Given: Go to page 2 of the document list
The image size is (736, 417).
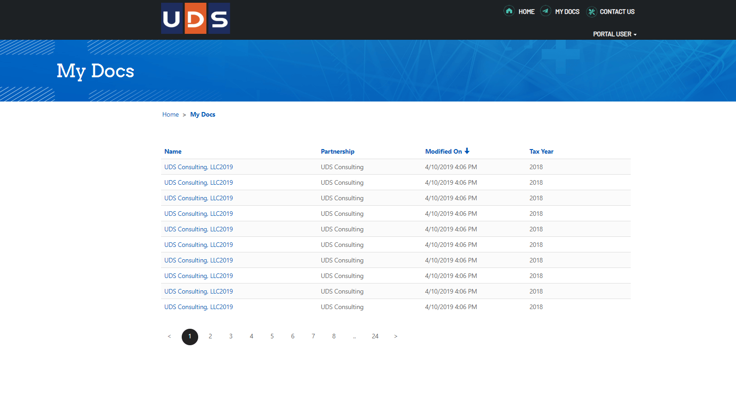Looking at the screenshot, I should pos(211,336).
